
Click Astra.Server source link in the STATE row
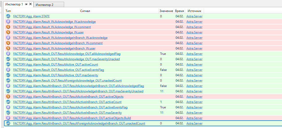point(194,16)
